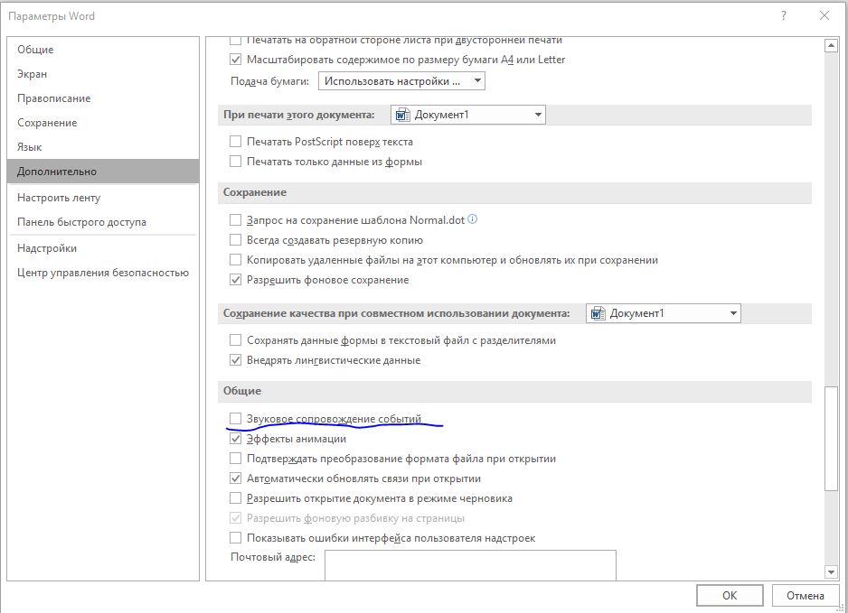The height and width of the screenshot is (613, 848).
Task: Open the Proofing (Правописание) category
Action: tap(103, 98)
